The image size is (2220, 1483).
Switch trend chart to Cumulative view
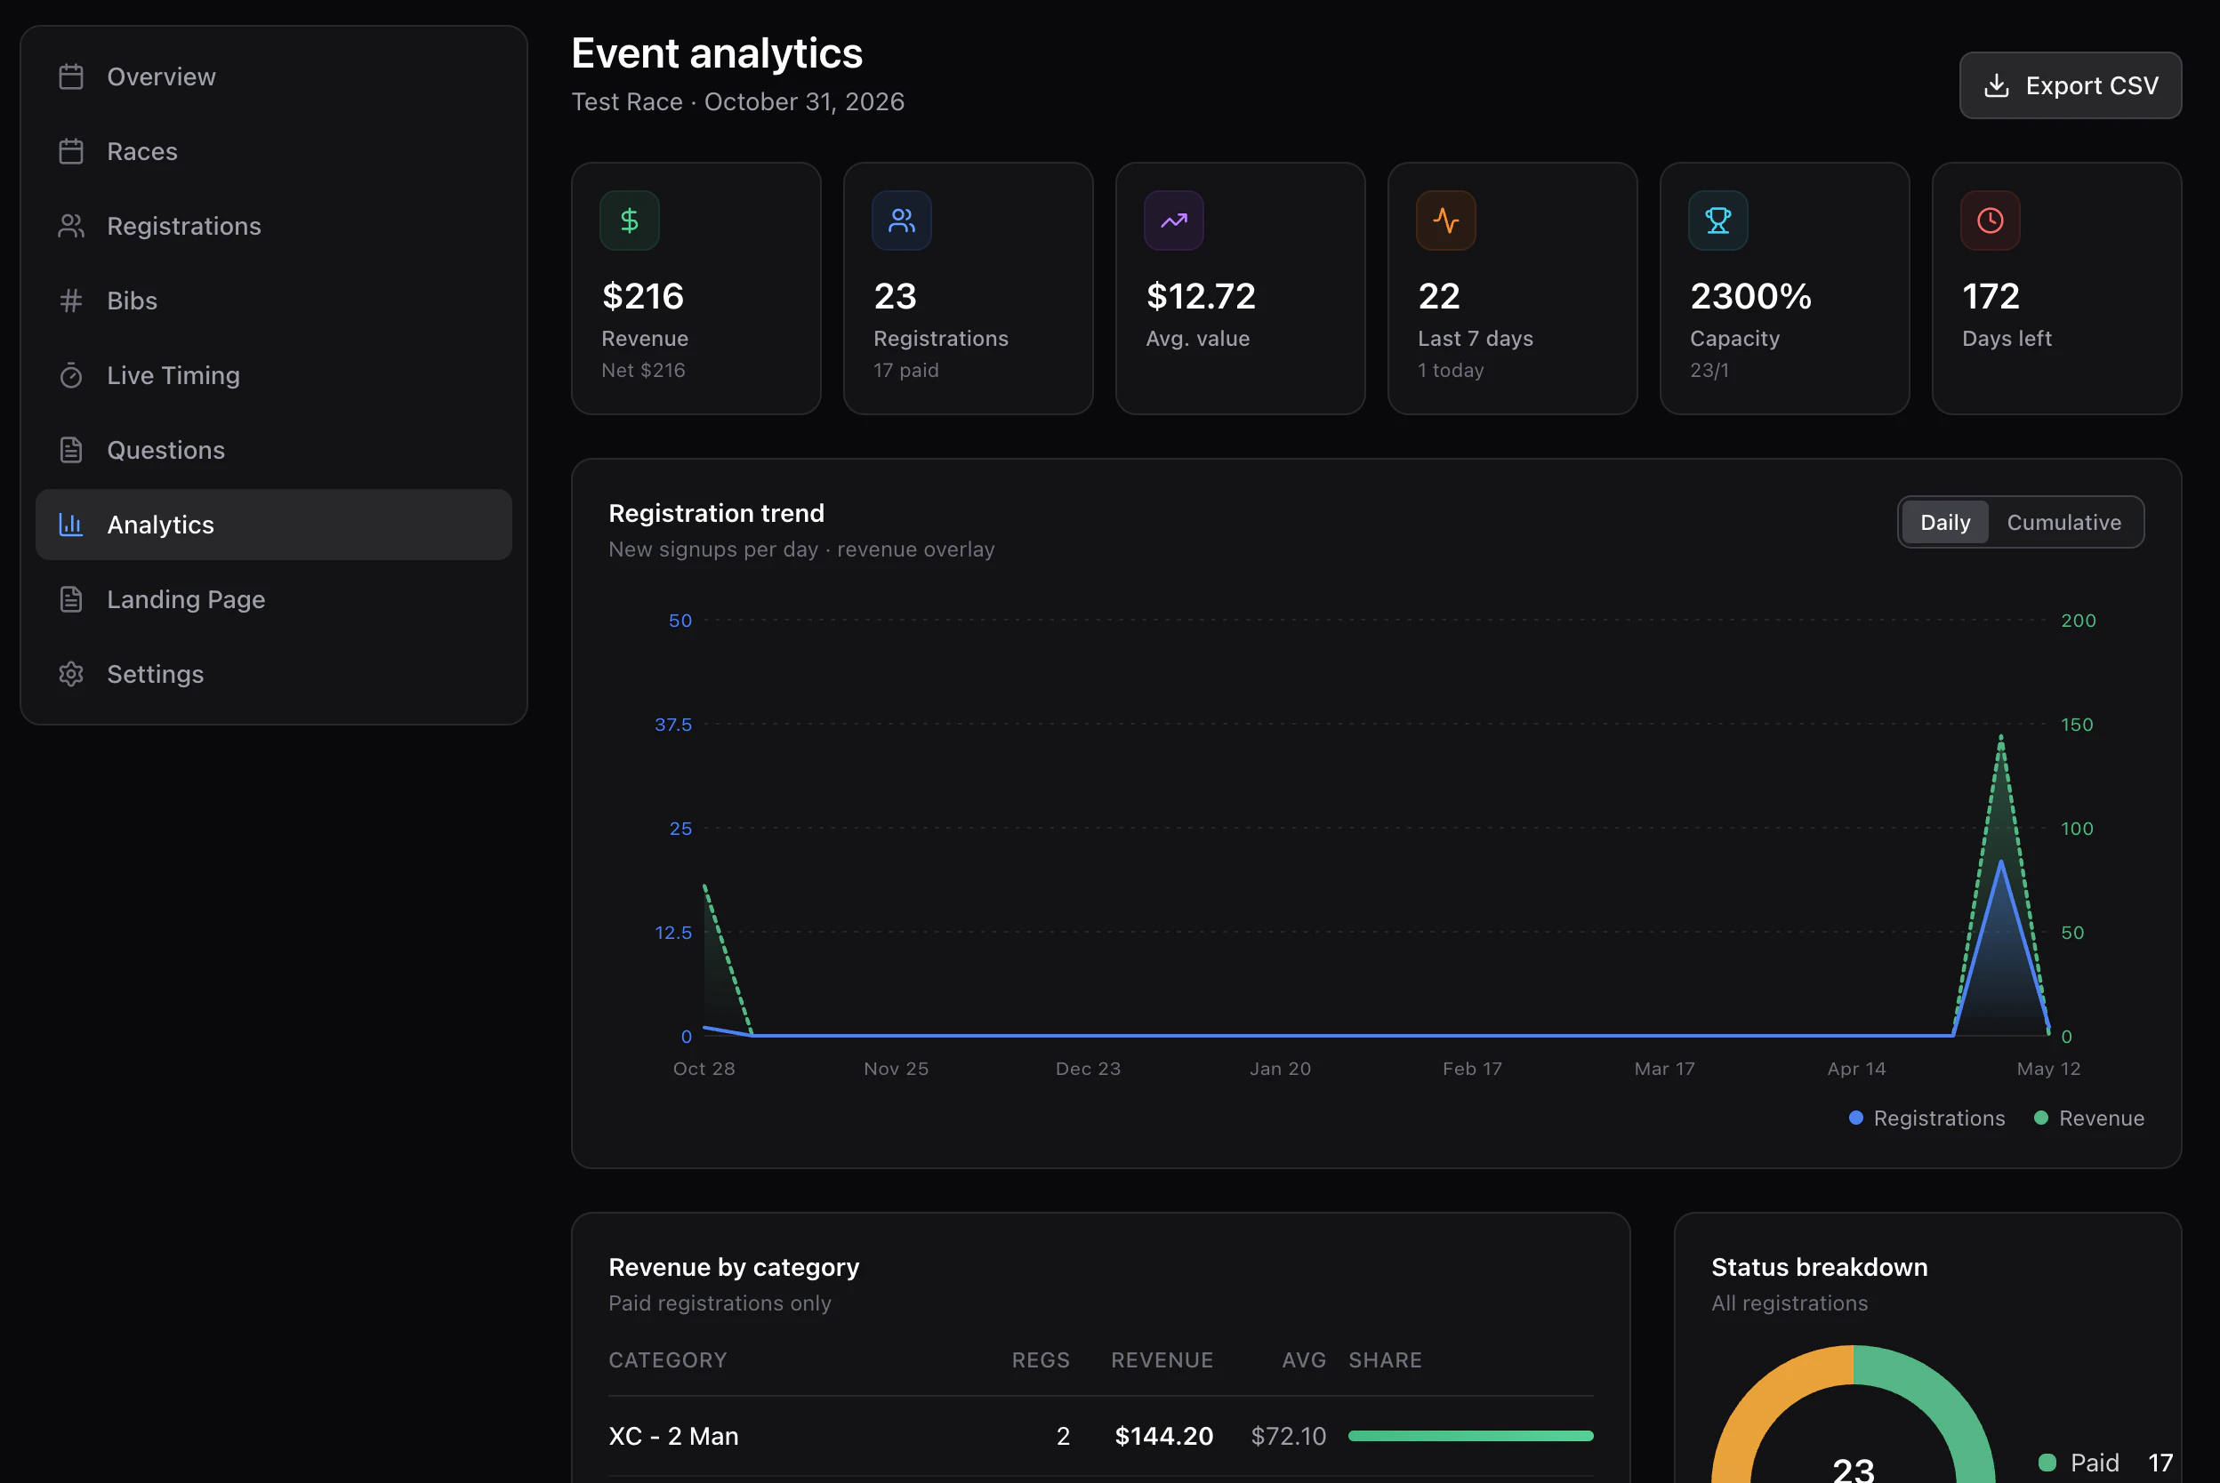point(2064,522)
